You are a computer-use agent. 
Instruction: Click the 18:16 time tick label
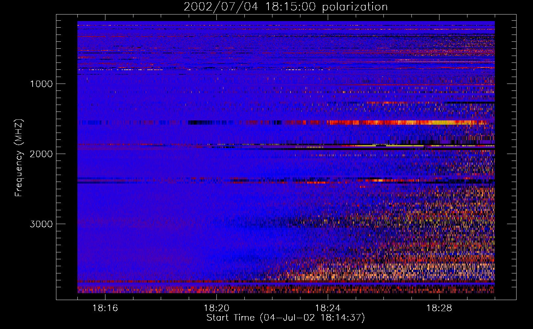(x=105, y=308)
